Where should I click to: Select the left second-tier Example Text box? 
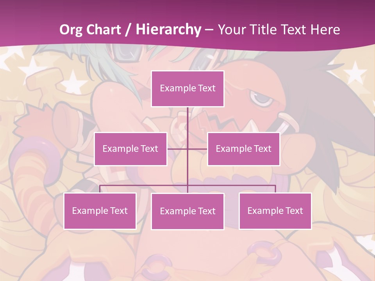130,149
